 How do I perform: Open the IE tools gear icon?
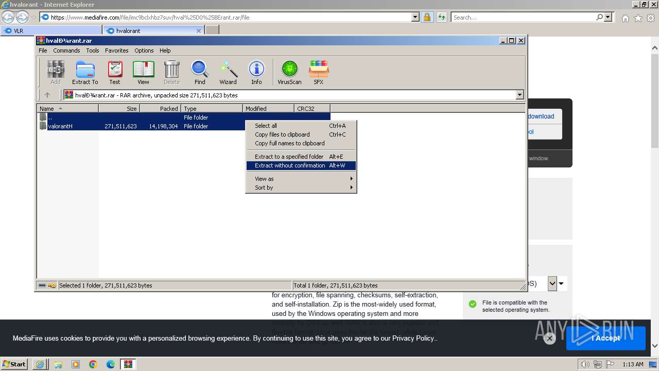pyautogui.click(x=651, y=18)
